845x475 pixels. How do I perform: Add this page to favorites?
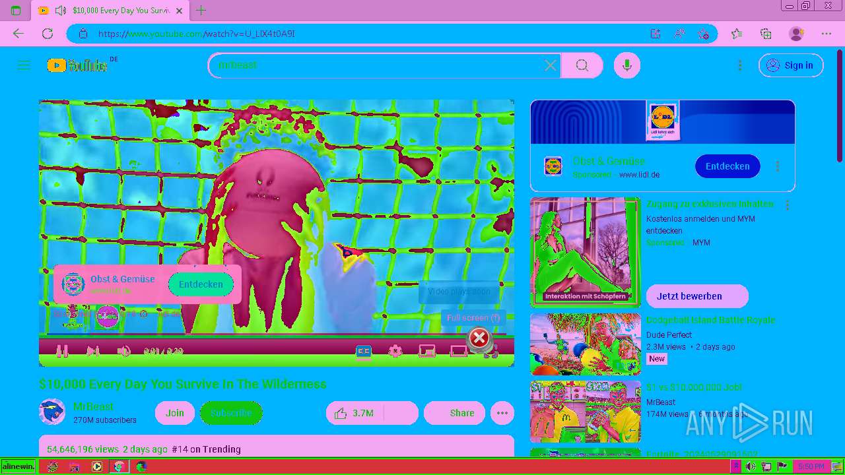pos(703,34)
